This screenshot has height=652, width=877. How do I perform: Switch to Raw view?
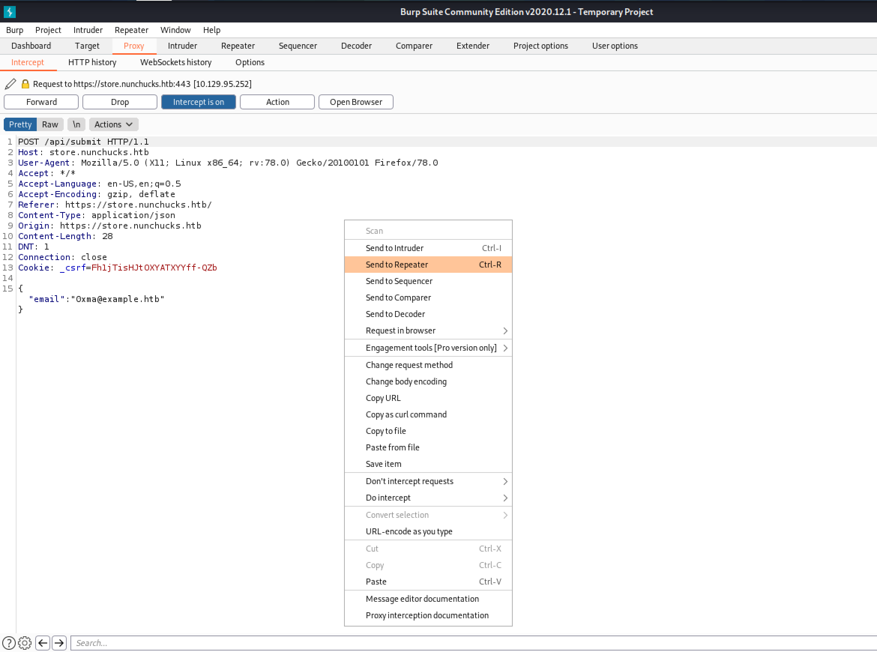pyautogui.click(x=50, y=124)
